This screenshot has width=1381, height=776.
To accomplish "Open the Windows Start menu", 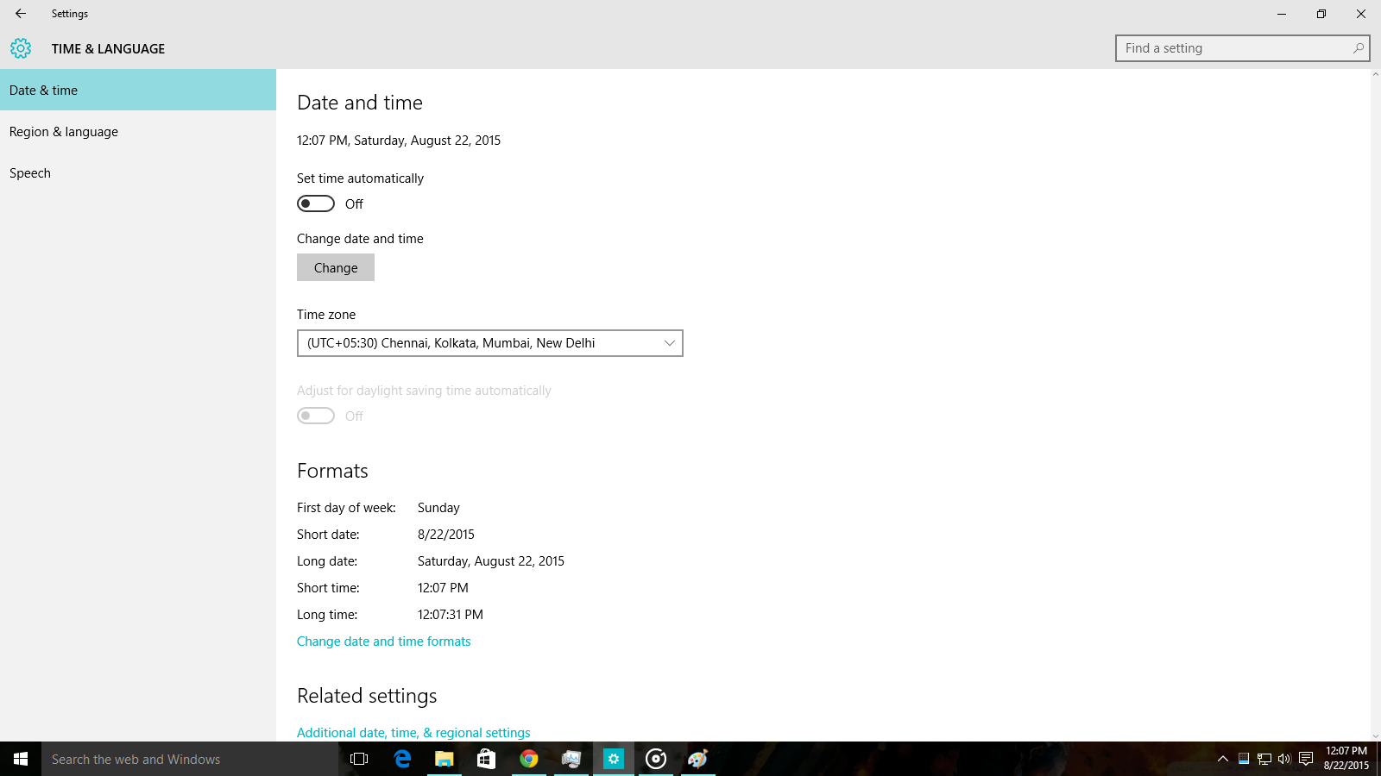I will 21,759.
